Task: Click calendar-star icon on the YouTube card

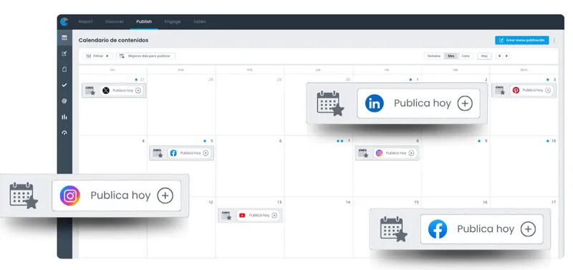Action: click(x=226, y=216)
